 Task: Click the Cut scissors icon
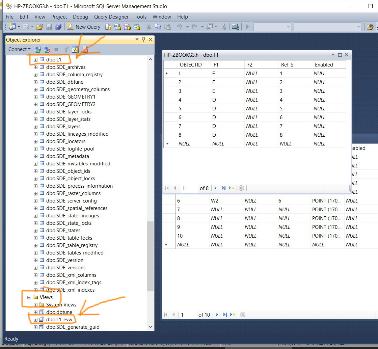[x=148, y=27]
